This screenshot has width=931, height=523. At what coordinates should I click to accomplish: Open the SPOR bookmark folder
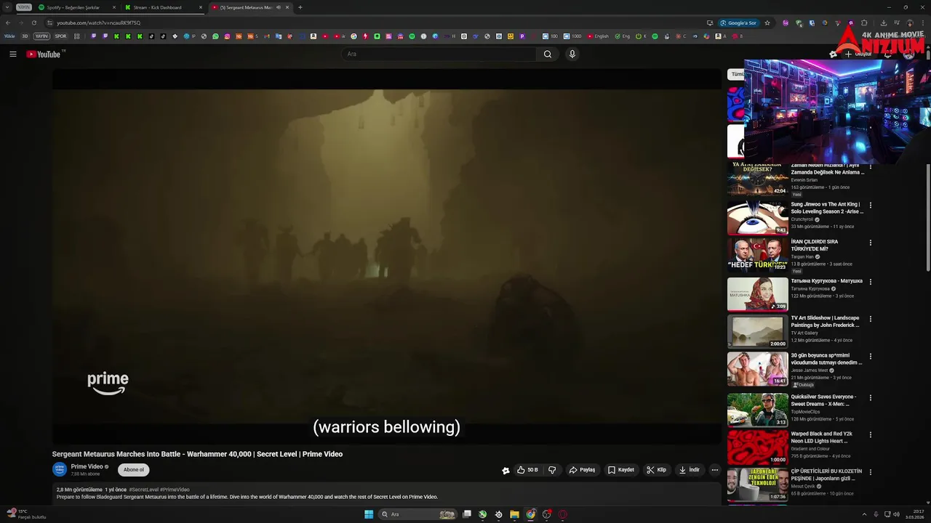60,36
